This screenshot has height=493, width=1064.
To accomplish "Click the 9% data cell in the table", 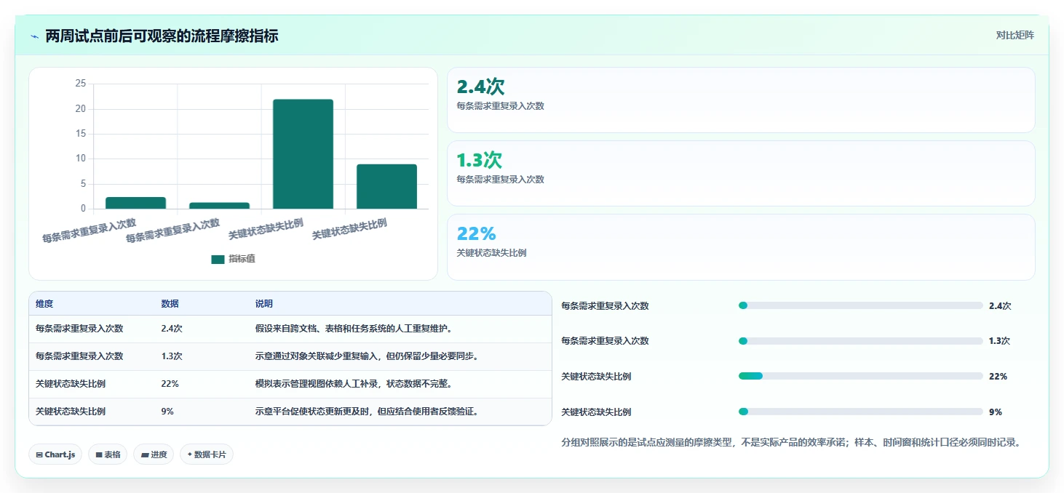I will coord(167,412).
